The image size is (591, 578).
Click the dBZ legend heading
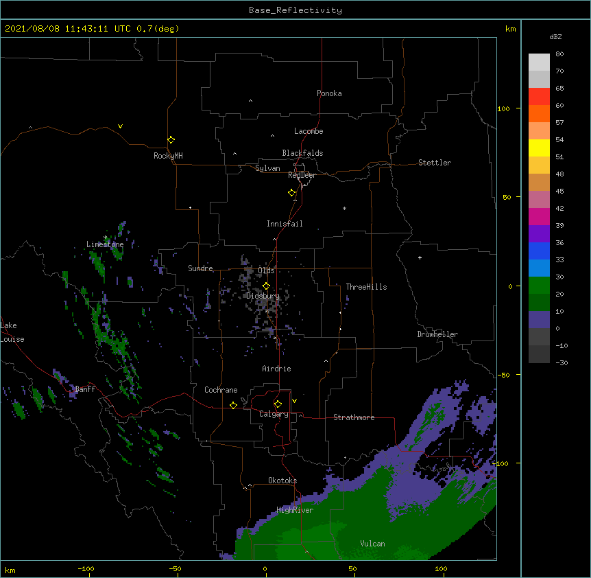tap(555, 37)
